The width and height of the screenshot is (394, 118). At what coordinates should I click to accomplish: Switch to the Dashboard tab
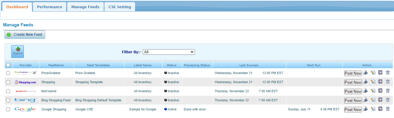[x=17, y=7]
